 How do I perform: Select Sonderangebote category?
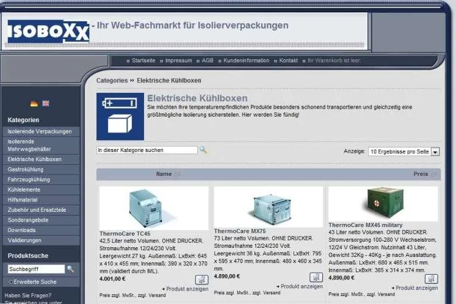[x=41, y=220]
